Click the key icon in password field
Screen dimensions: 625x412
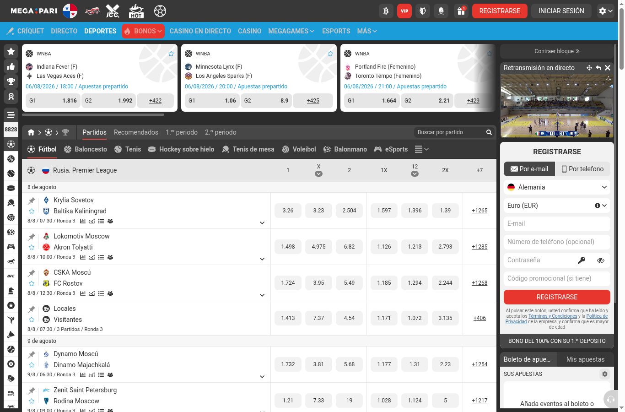[x=582, y=260]
